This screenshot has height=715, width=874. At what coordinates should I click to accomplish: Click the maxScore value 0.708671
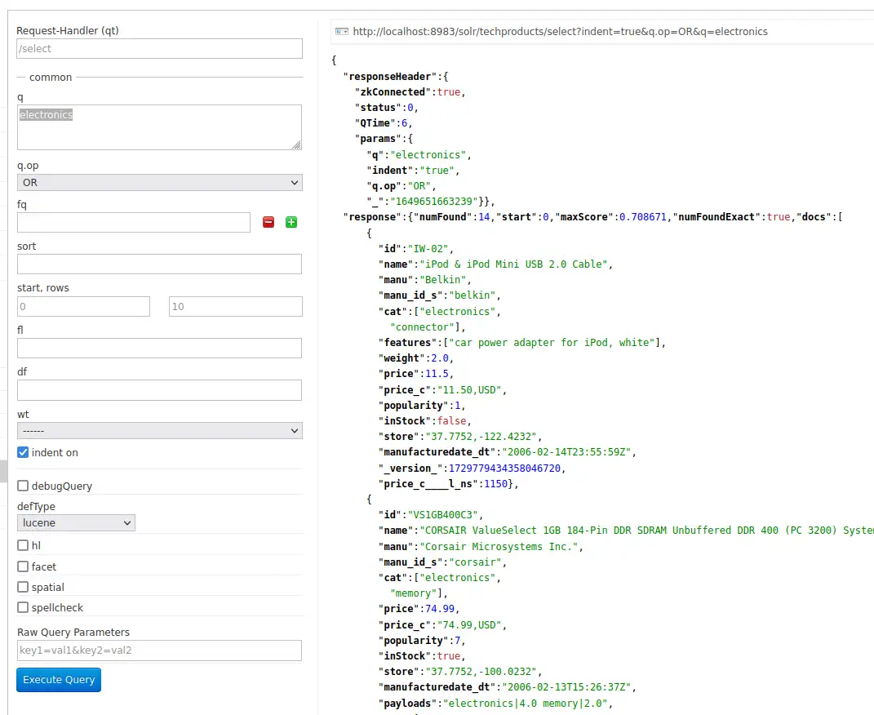[643, 217]
